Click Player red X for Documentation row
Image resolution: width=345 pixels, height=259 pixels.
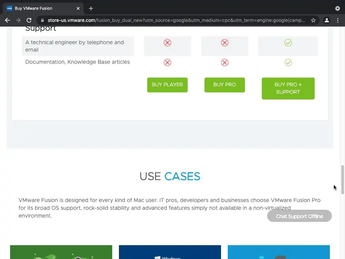[x=167, y=62]
